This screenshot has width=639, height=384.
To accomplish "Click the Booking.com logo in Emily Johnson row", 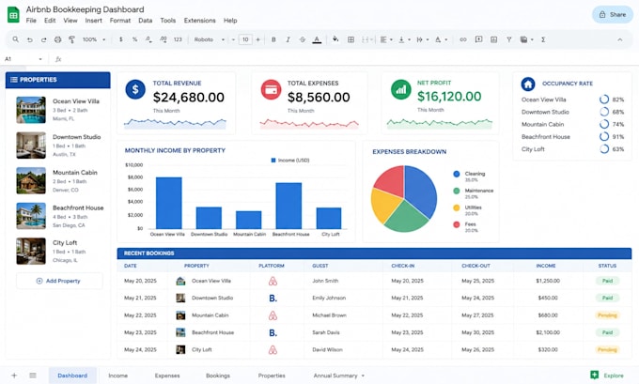I will click(273, 299).
